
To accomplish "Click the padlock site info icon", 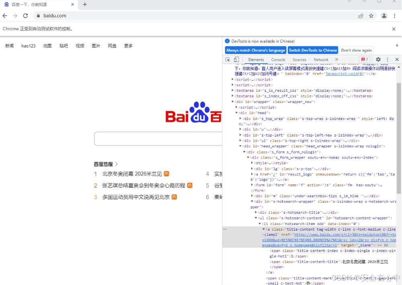I will pos(38,16).
